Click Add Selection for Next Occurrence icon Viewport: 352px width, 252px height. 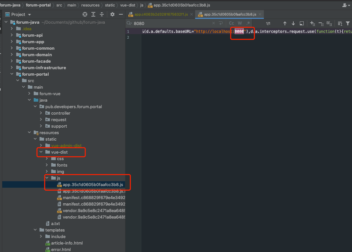tap(312, 23)
